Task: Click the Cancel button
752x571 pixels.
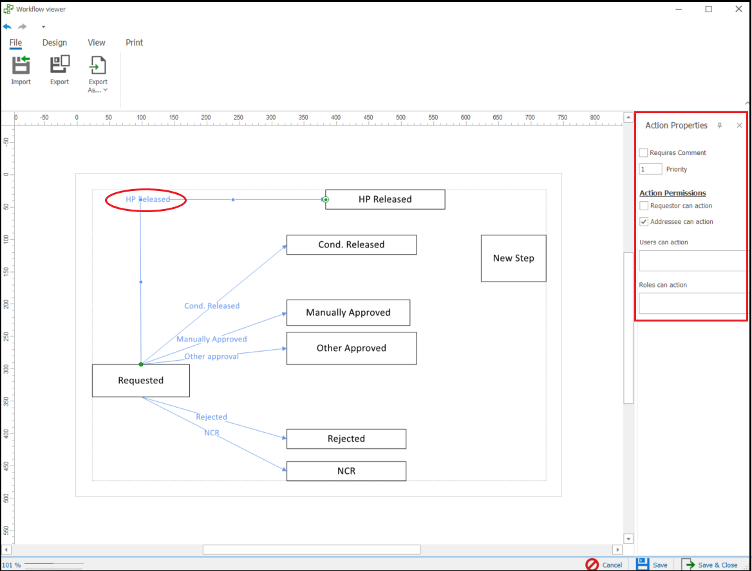Action: point(604,565)
